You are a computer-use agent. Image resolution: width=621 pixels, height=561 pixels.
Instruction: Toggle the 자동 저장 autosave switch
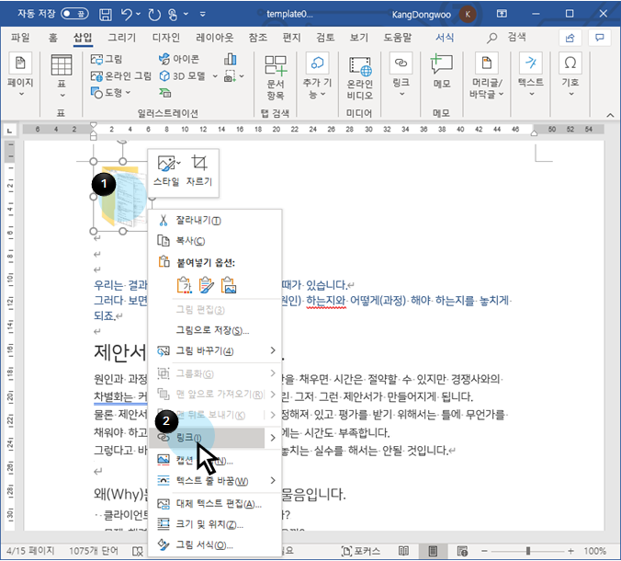pyautogui.click(x=74, y=14)
